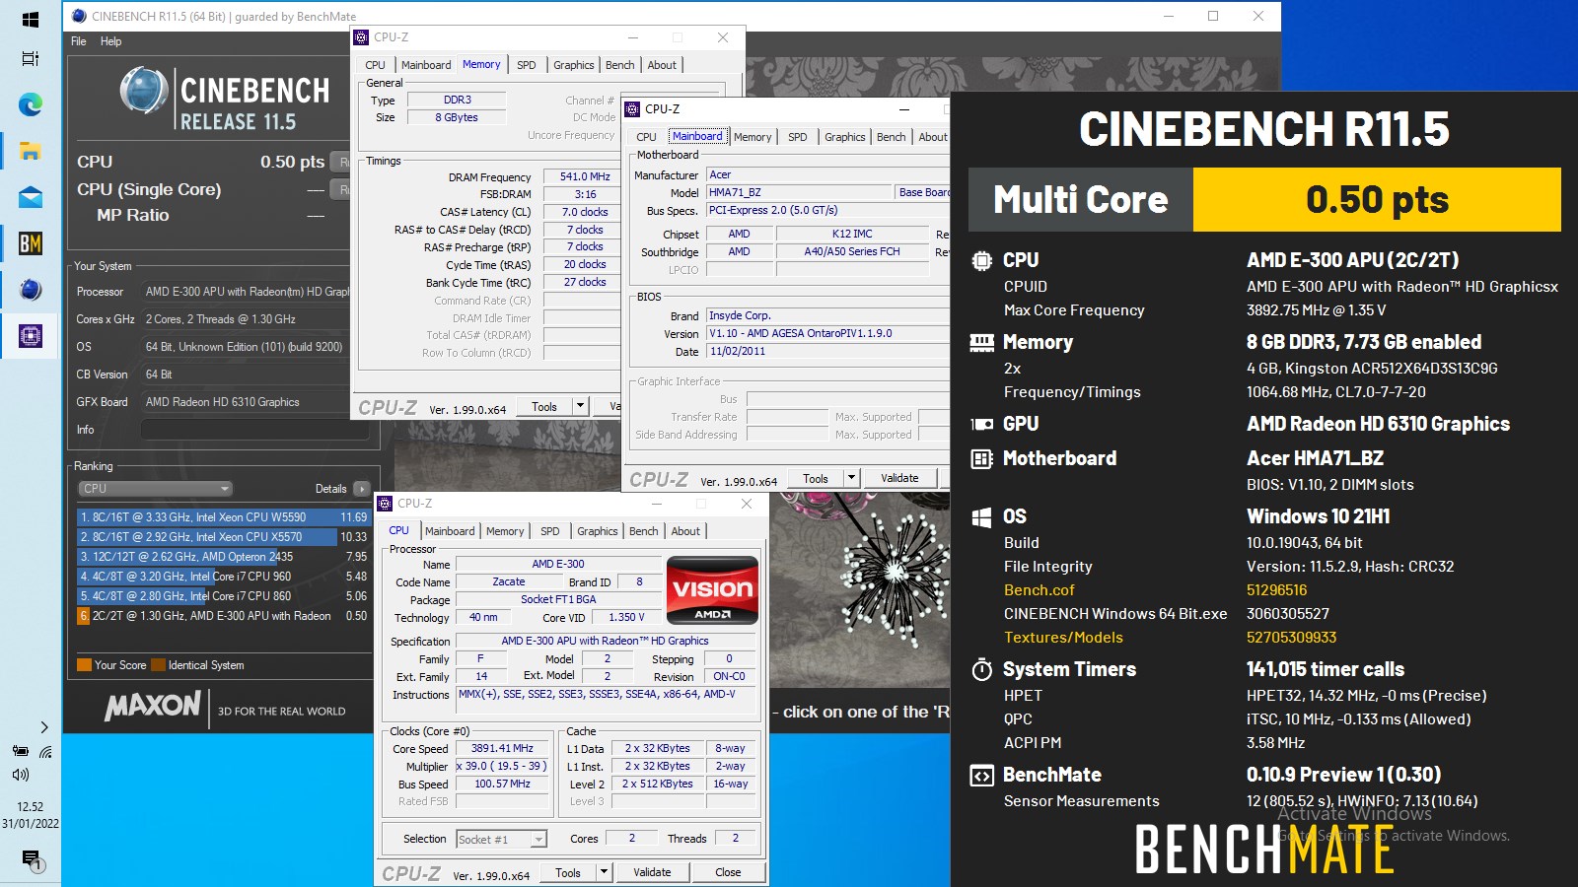Click Validate in bottom CPU-Z window
Image resolution: width=1578 pixels, height=887 pixels.
[652, 872]
